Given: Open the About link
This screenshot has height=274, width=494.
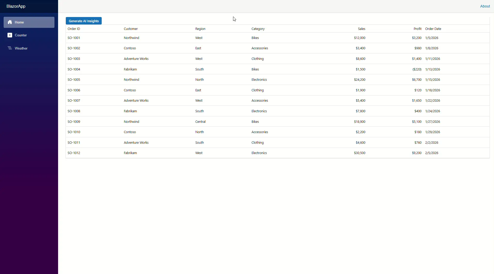Looking at the screenshot, I should (x=485, y=6).
